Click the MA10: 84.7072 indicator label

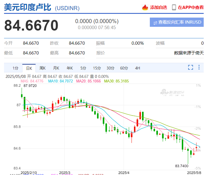tap(61, 81)
